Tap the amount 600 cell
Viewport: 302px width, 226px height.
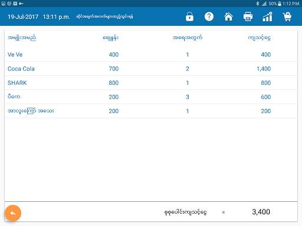click(266, 97)
